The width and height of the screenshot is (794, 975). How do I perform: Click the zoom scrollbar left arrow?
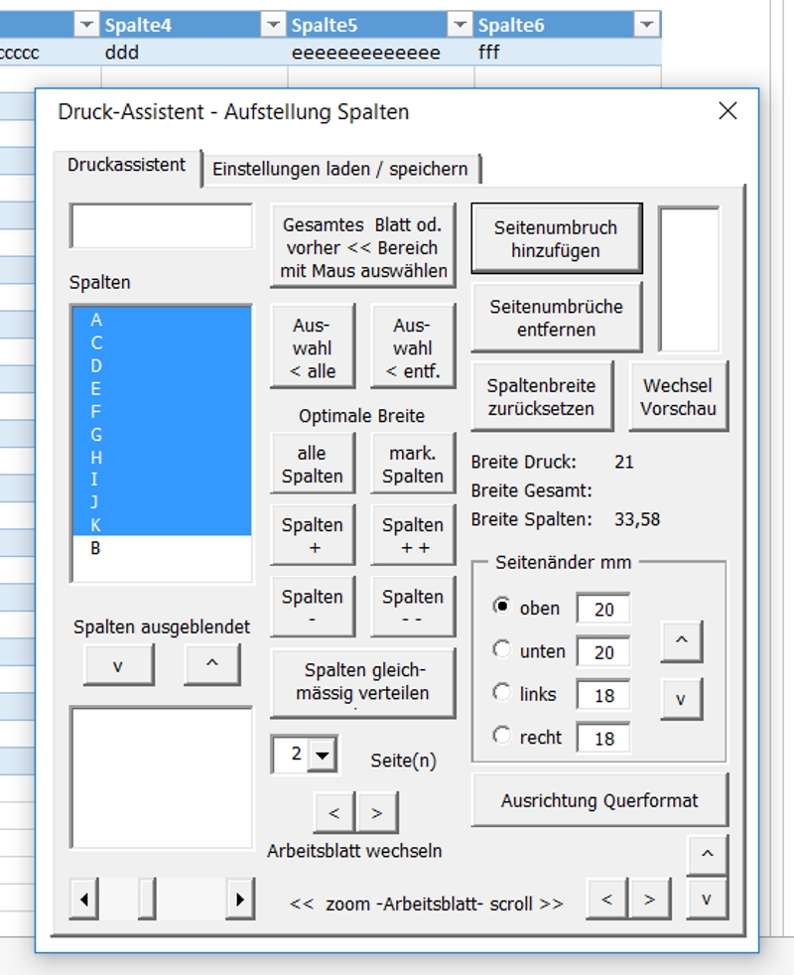coord(83,901)
